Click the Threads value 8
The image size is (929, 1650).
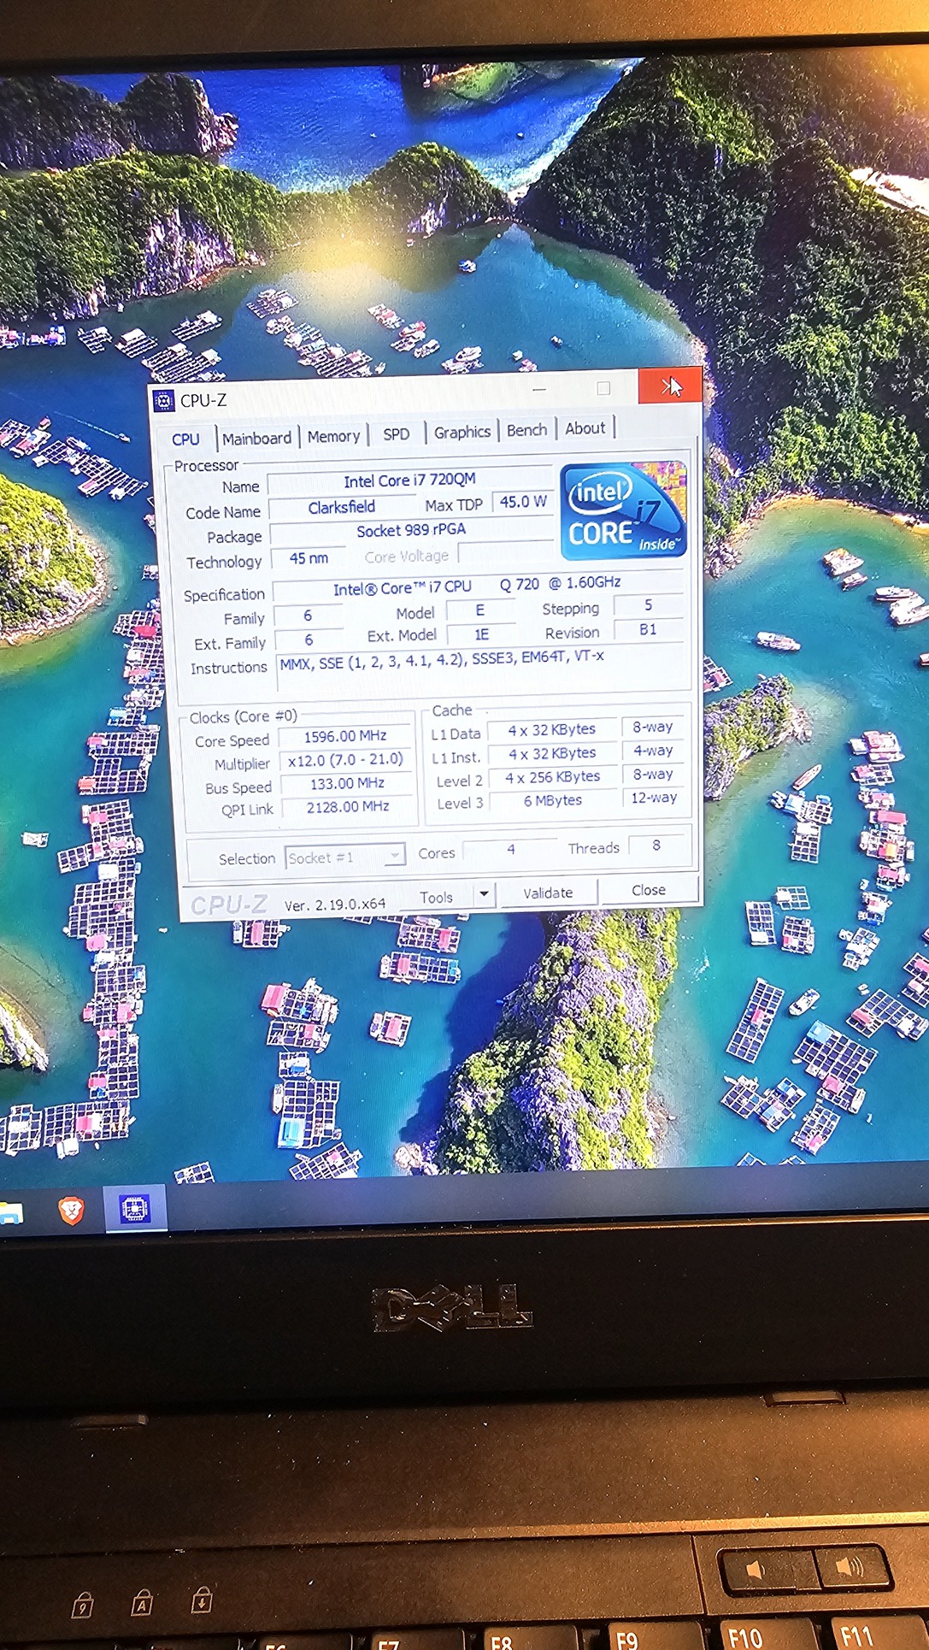[x=656, y=845]
